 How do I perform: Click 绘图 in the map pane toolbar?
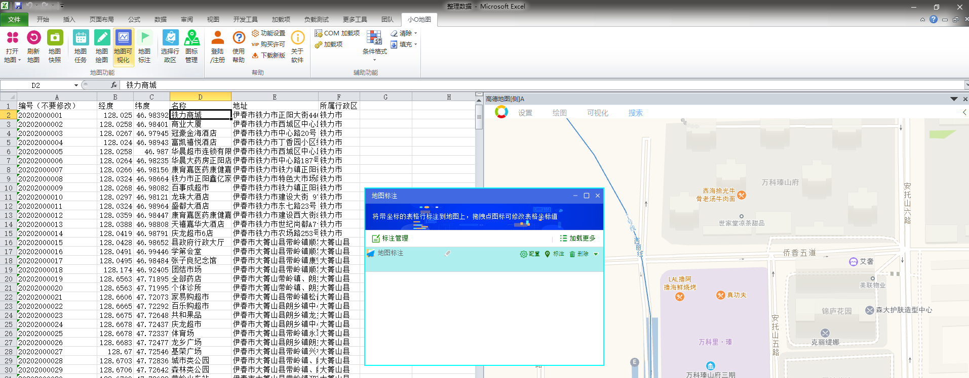pos(560,113)
